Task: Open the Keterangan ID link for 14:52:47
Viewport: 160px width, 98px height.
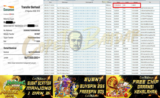Action: click(x=86, y=19)
